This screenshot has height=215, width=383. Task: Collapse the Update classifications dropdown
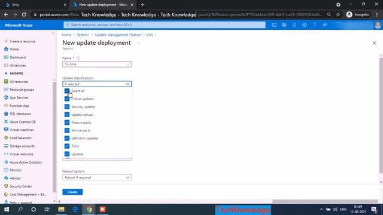97,84
